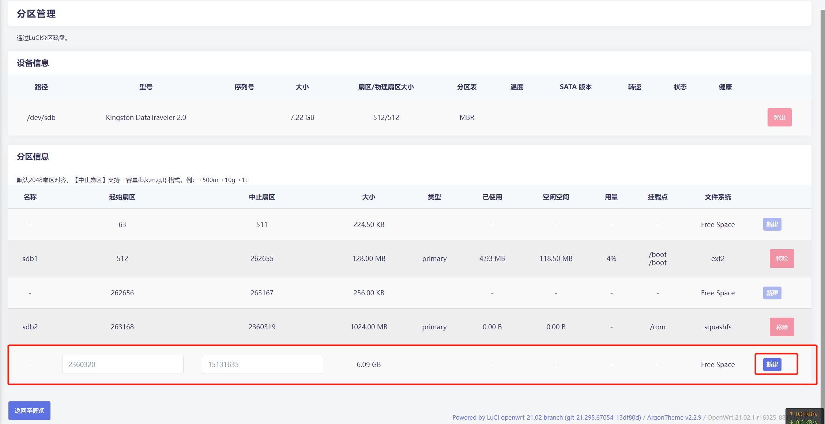825x424 pixels.
Task: Remove the sdb2 squashfs partition with 移除
Action: click(781, 327)
